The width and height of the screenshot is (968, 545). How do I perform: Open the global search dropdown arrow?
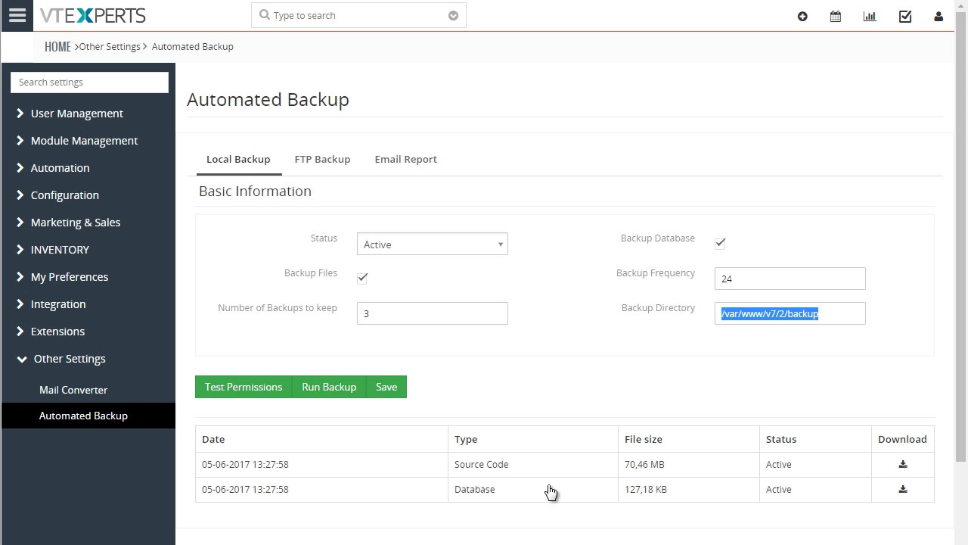pos(453,15)
